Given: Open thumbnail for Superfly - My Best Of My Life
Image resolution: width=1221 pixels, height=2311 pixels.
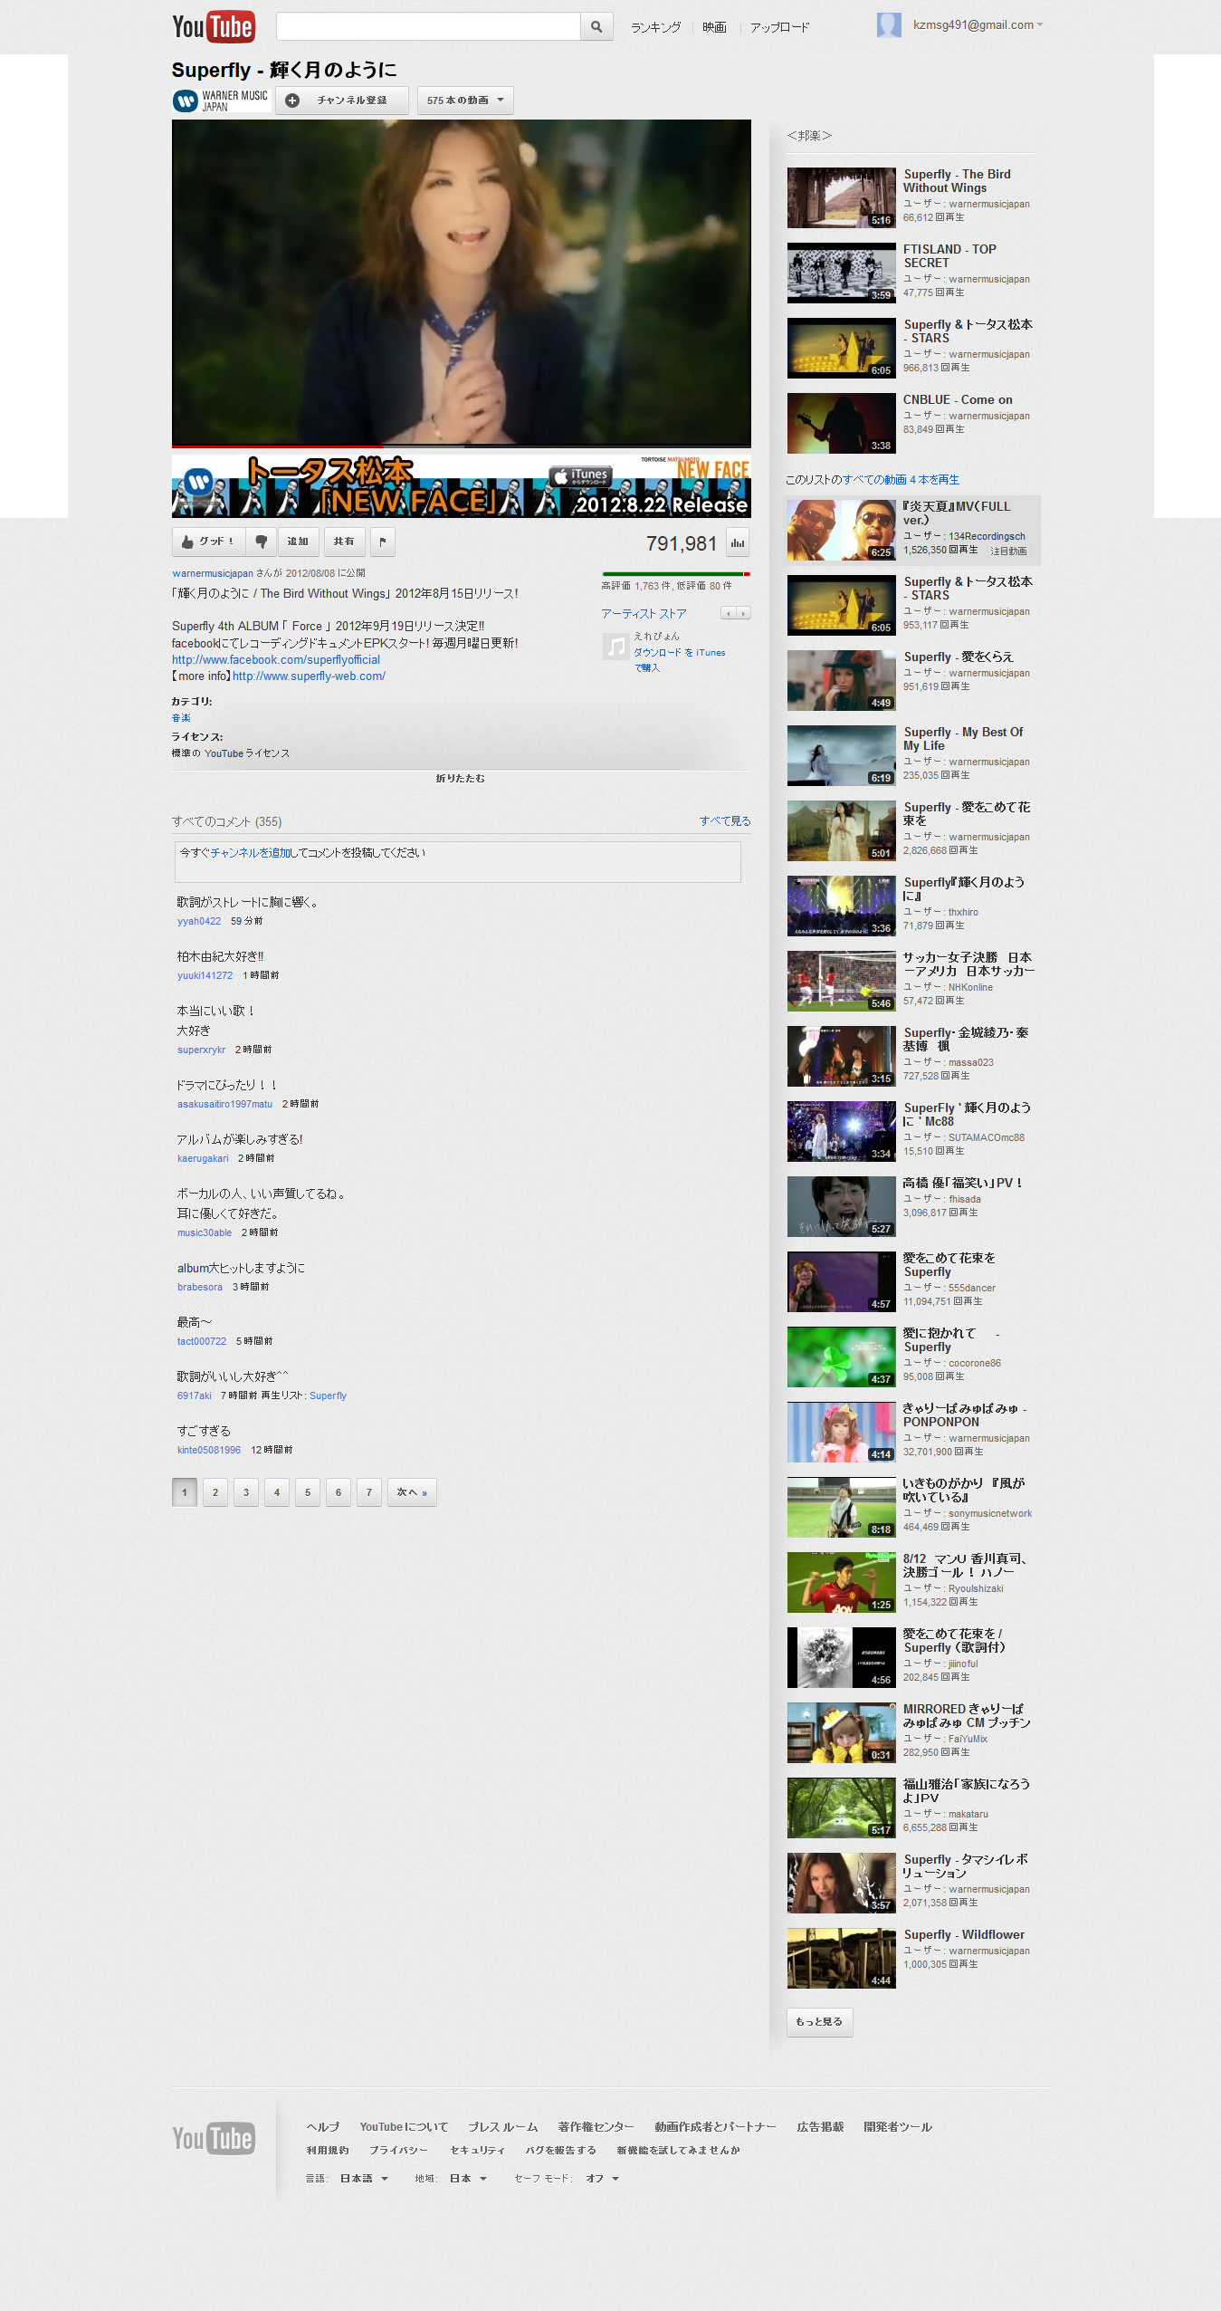Looking at the screenshot, I should point(841,755).
